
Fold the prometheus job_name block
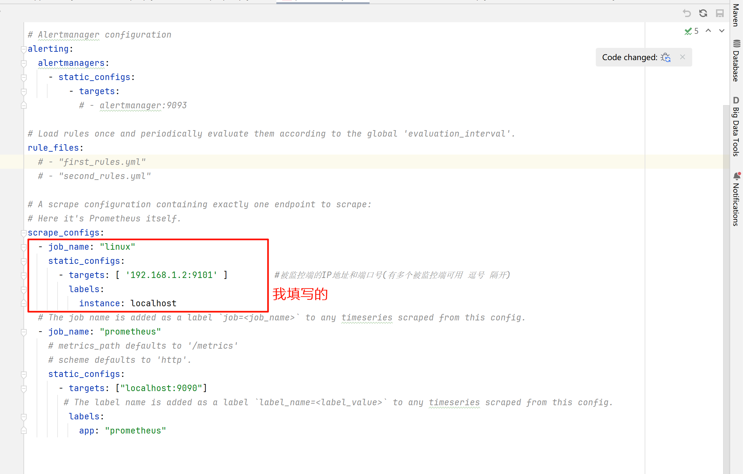pyautogui.click(x=23, y=332)
